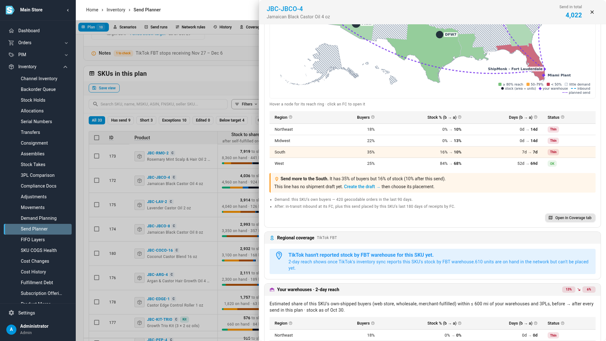The width and height of the screenshot is (606, 341).
Task: Switch to the History tab
Action: tap(223, 27)
